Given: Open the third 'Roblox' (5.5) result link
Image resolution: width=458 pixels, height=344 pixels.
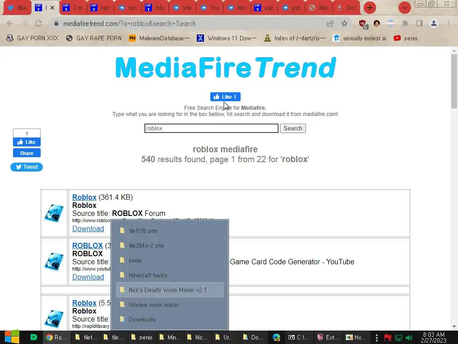Looking at the screenshot, I should pyautogui.click(x=84, y=303).
